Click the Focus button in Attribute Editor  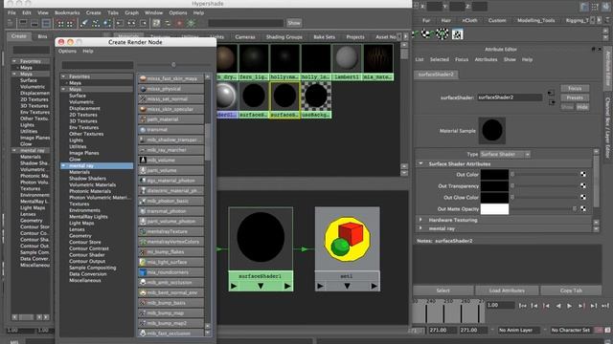click(575, 89)
